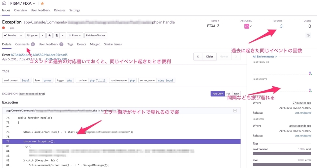The width and height of the screenshot is (317, 168).
Task: Toggle the subscribe eye icon
Action: [308, 36]
